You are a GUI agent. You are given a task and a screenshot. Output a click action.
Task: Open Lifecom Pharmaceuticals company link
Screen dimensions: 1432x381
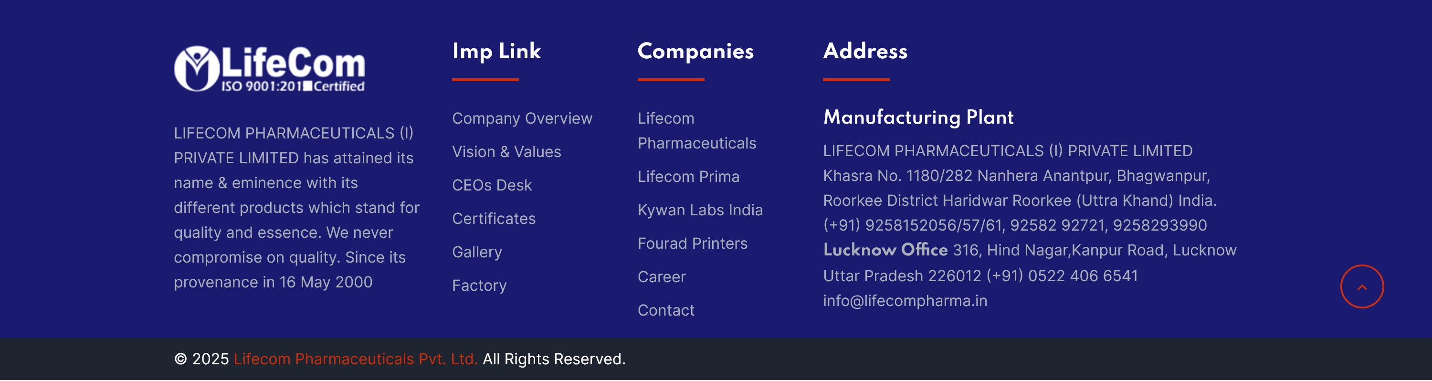tap(696, 131)
